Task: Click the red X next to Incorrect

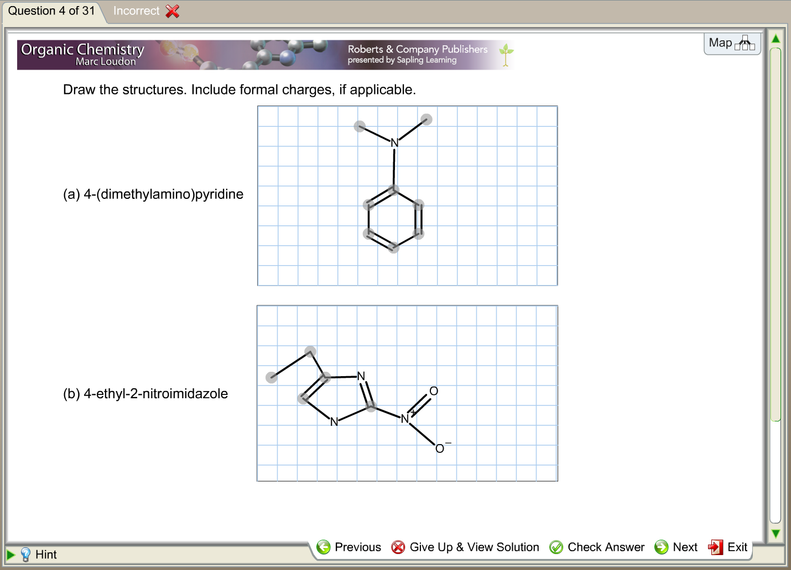Action: (172, 10)
